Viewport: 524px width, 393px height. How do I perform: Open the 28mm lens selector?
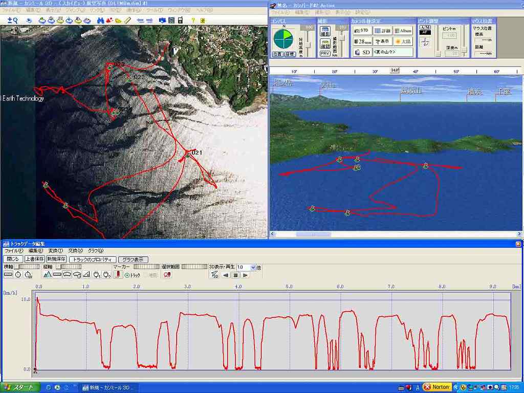pos(362,41)
